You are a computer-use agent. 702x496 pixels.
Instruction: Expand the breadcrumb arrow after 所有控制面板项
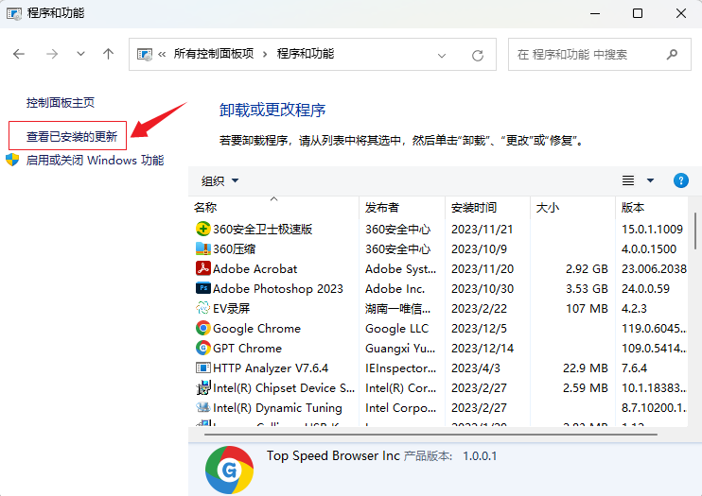point(265,55)
